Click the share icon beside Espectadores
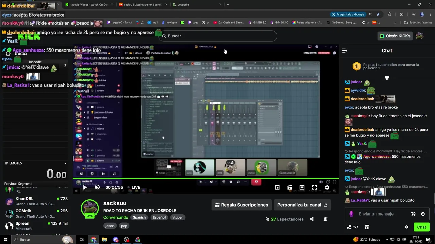 (x=312, y=219)
